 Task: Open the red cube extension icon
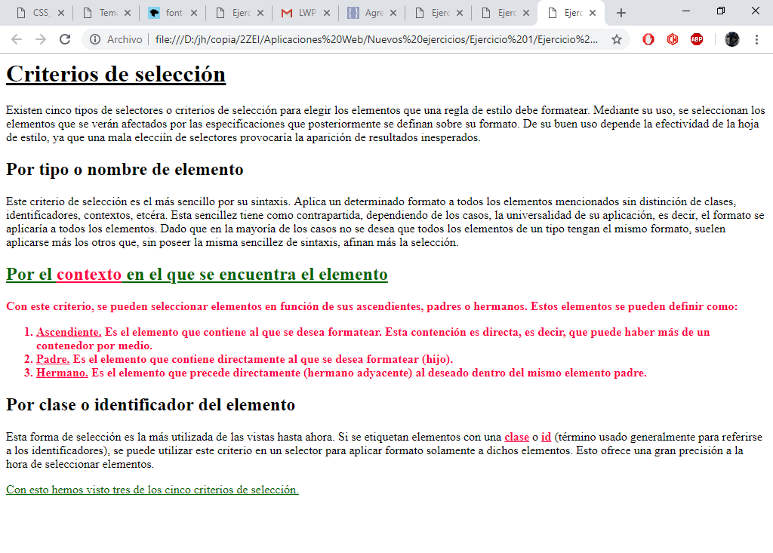[673, 39]
